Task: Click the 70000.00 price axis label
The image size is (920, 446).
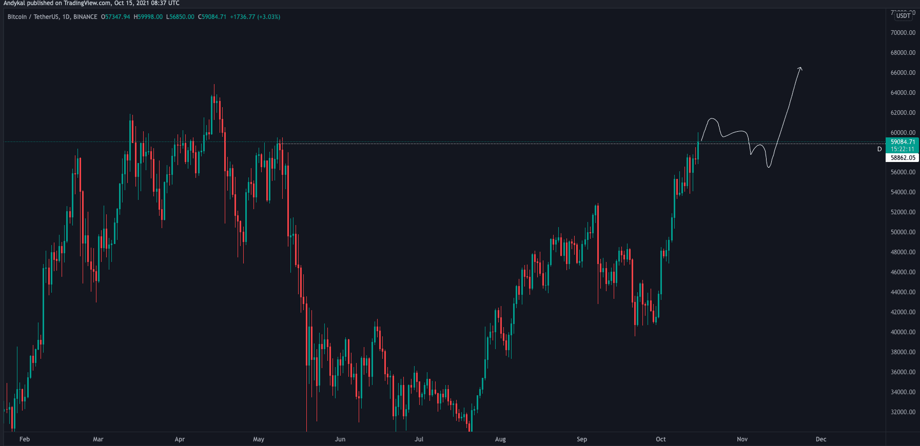Action: 903,33
